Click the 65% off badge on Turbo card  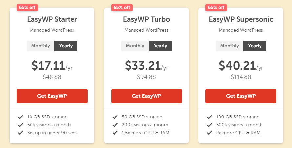point(122,8)
